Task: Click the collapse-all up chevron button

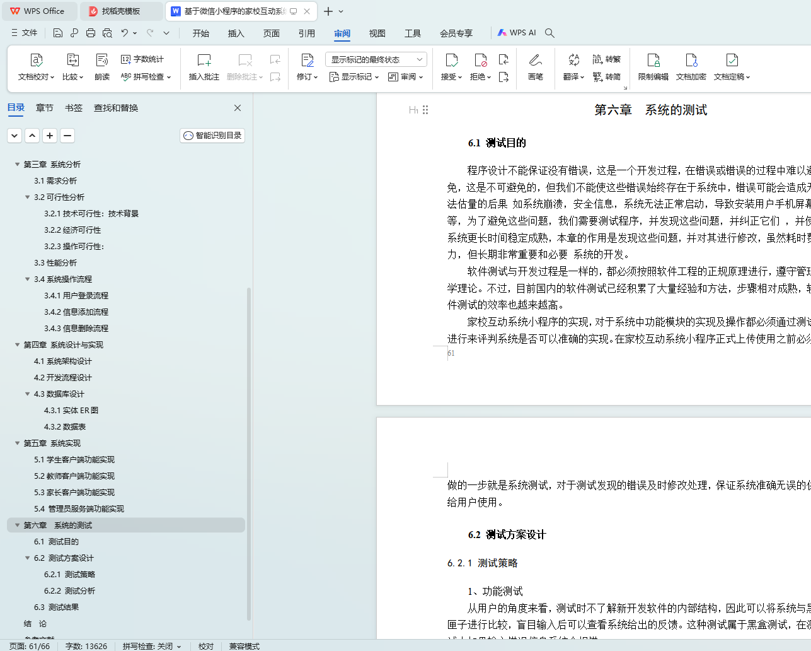Action: (x=32, y=135)
